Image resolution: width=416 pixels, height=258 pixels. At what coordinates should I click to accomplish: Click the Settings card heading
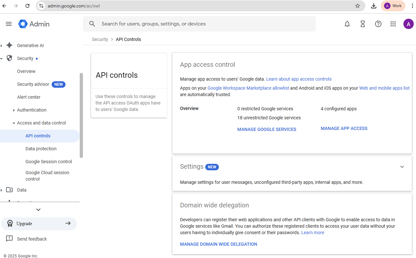192,166
